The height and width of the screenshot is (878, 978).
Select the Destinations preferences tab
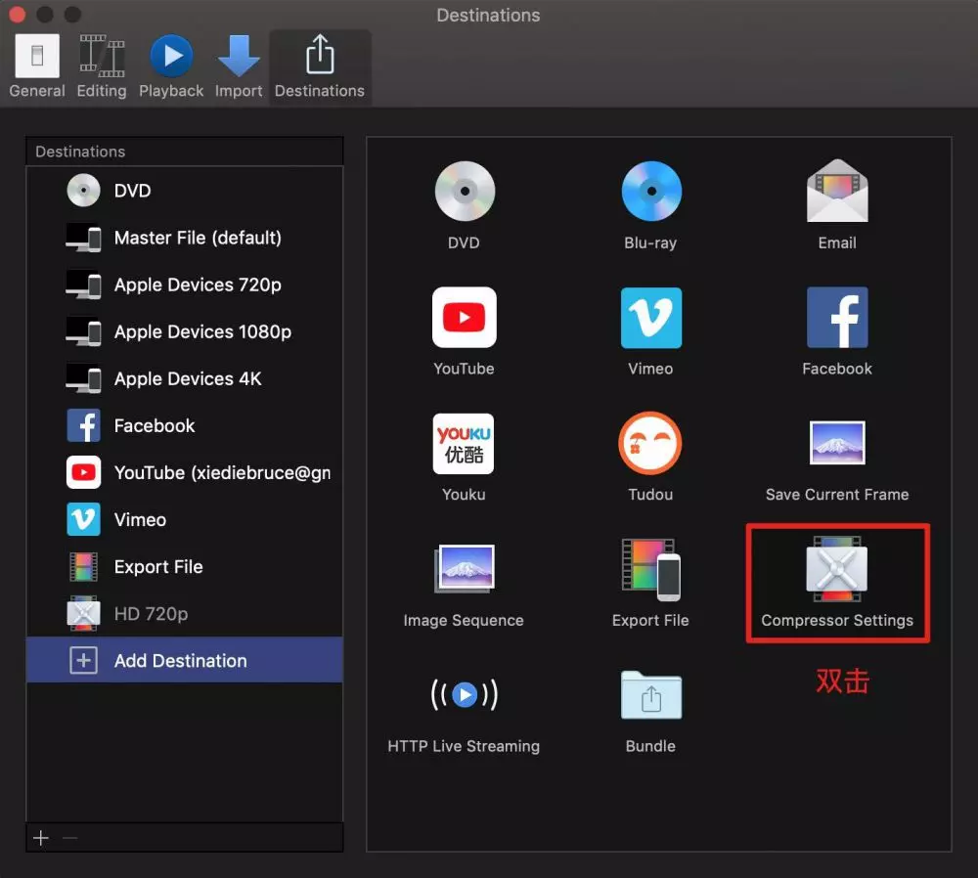(x=320, y=66)
